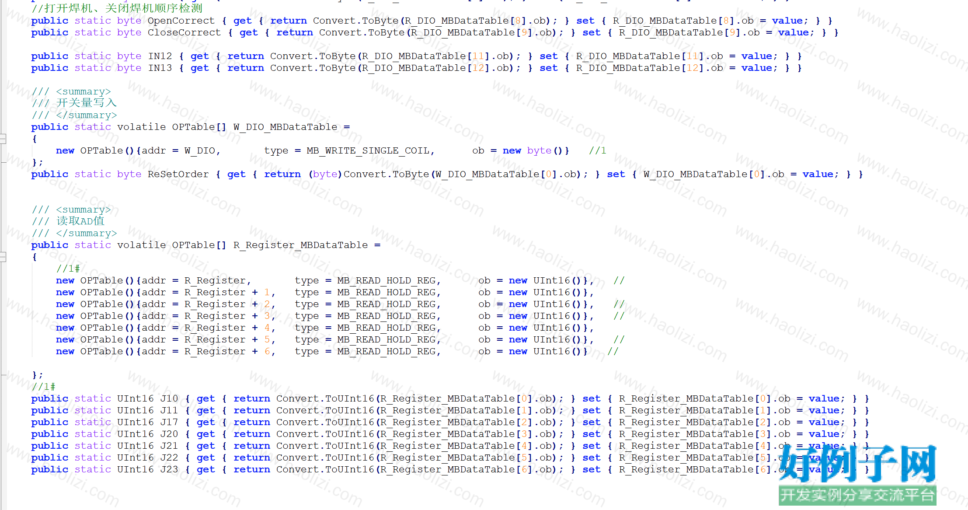This screenshot has width=968, height=510.
Task: Click the '};' closing the register table
Action: click(38, 375)
